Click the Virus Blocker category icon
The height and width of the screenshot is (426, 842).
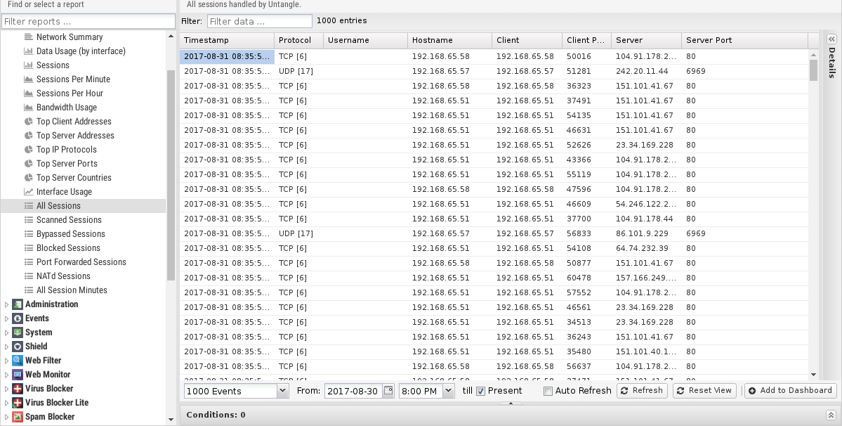(x=18, y=389)
